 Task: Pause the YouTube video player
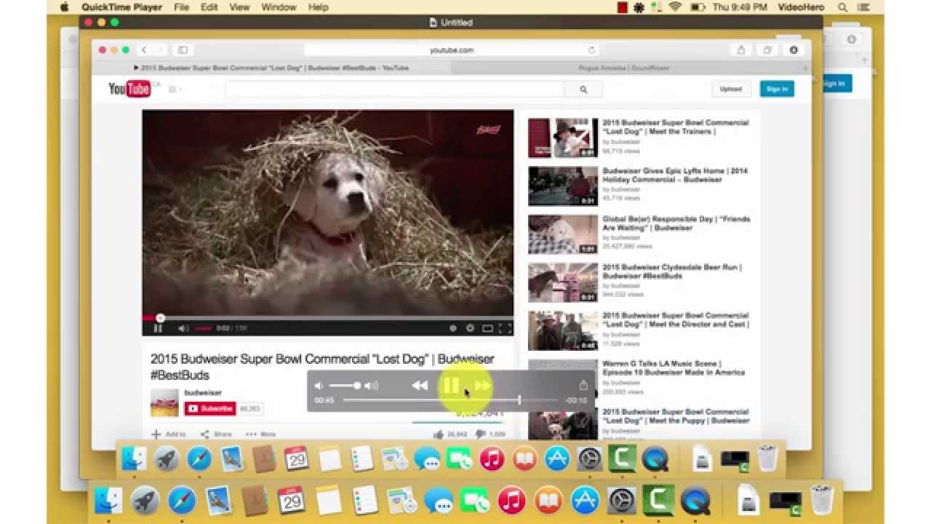158,328
